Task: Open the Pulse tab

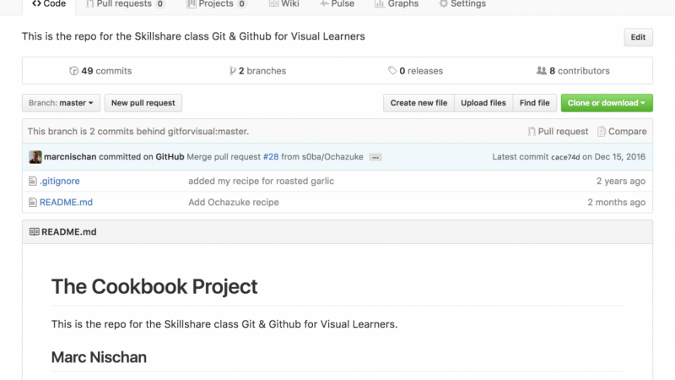Action: (337, 4)
